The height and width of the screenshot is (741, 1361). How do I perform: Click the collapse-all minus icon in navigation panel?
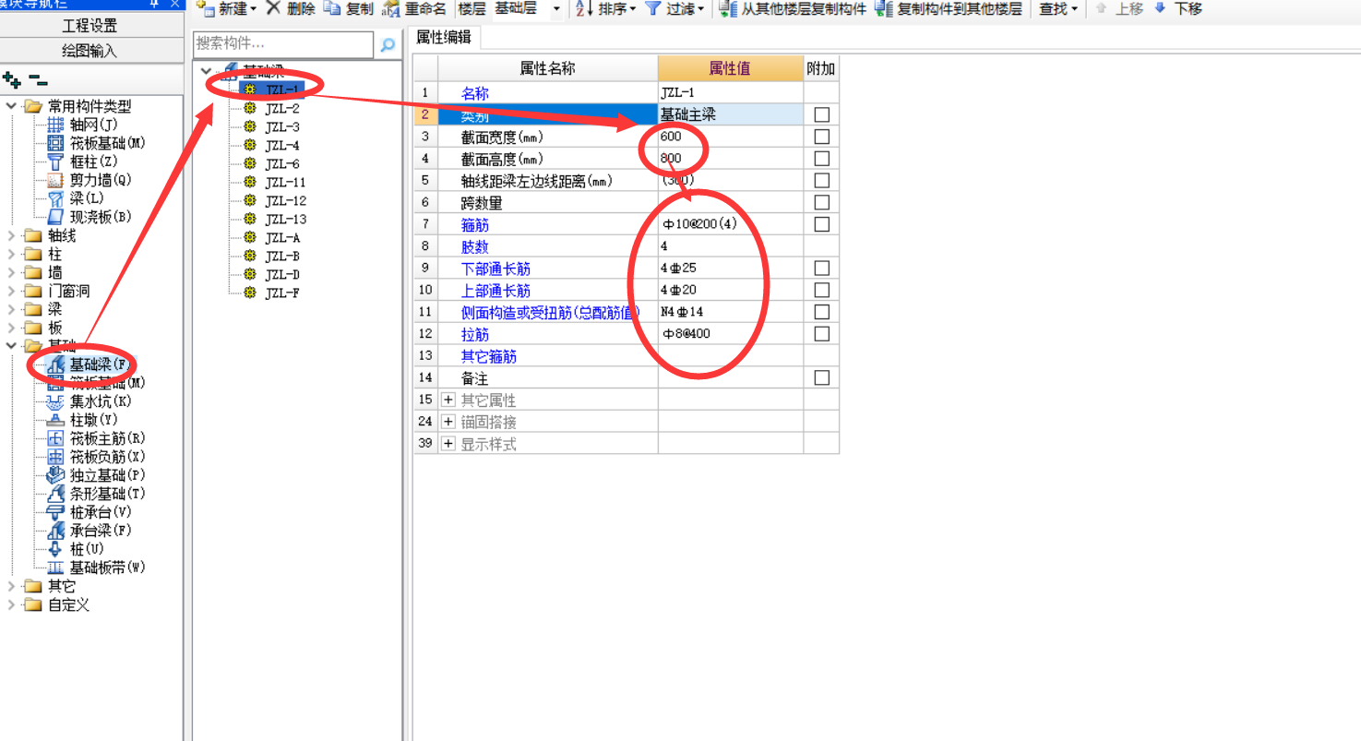(38, 79)
